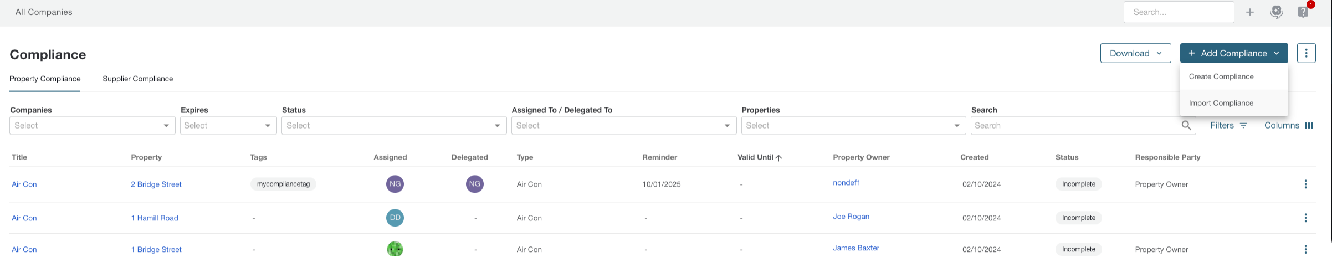
Task: Click the magnifier icon in Search filter
Action: [x=1186, y=126]
